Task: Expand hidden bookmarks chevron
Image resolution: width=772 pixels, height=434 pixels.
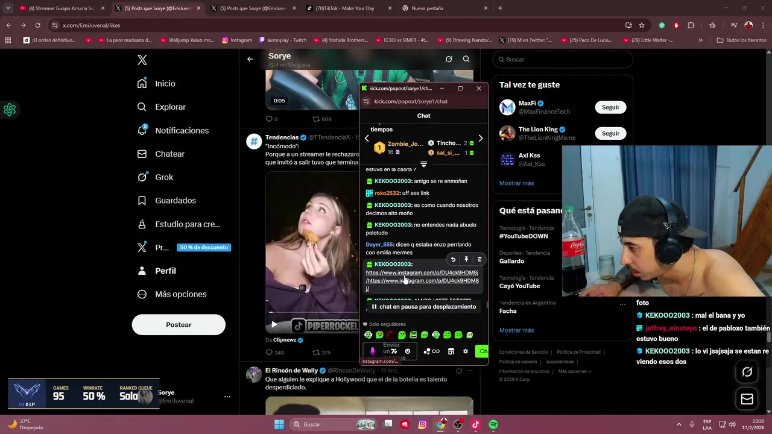Action: point(700,40)
